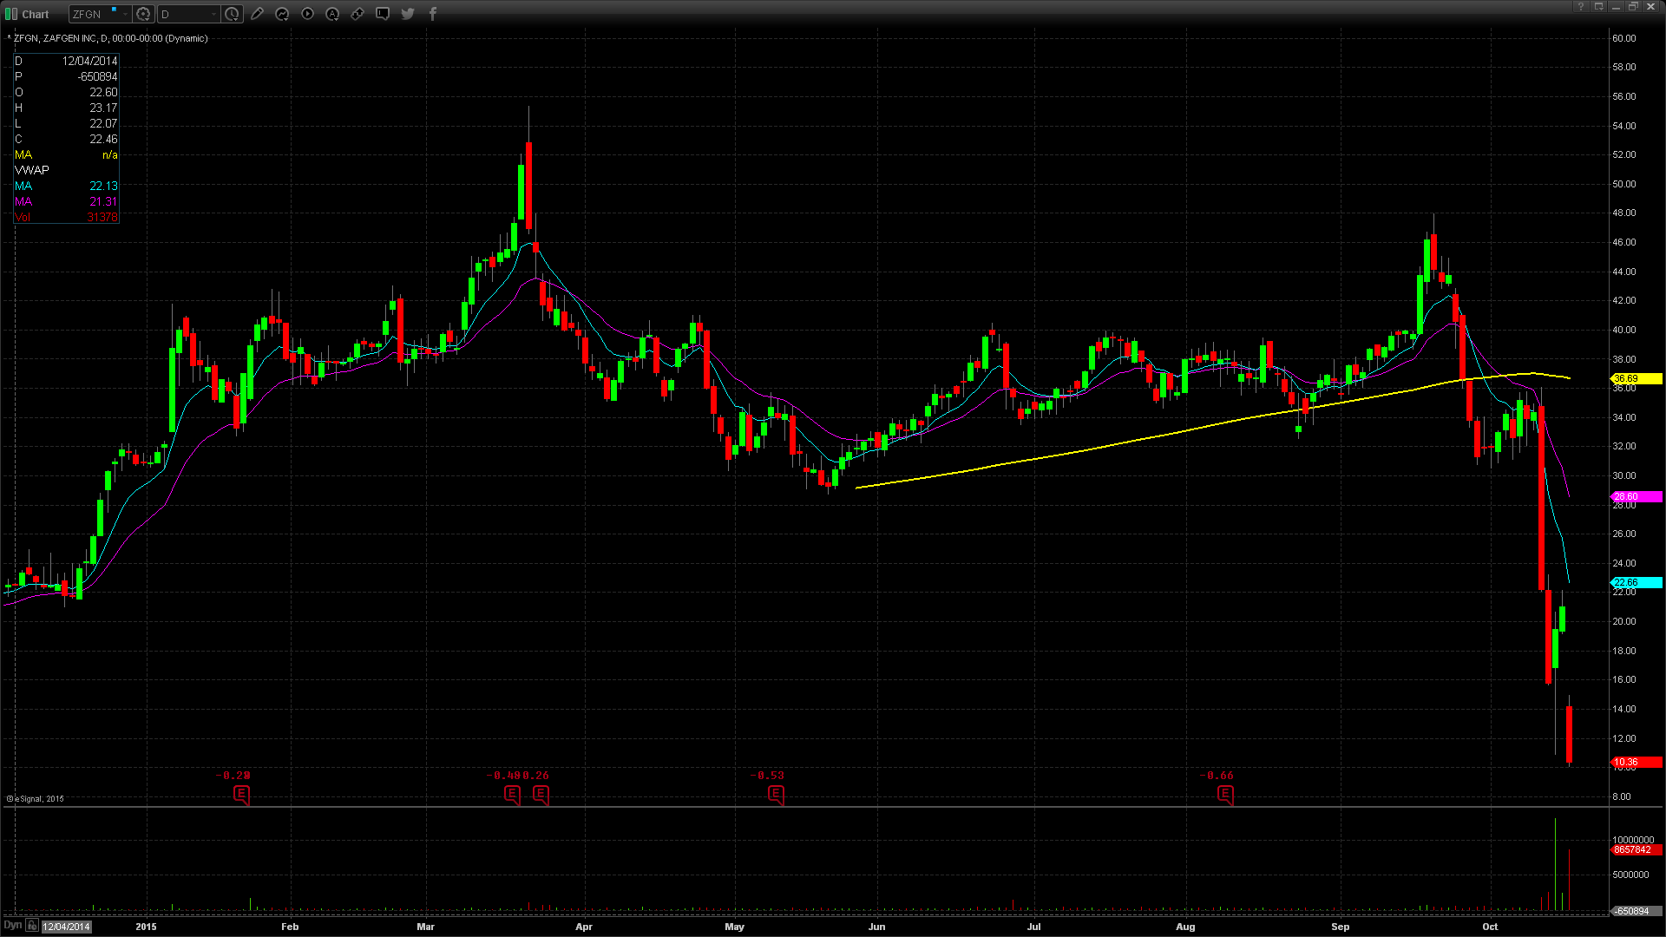Toggle Dyn dynamic scaling label

coord(12,926)
